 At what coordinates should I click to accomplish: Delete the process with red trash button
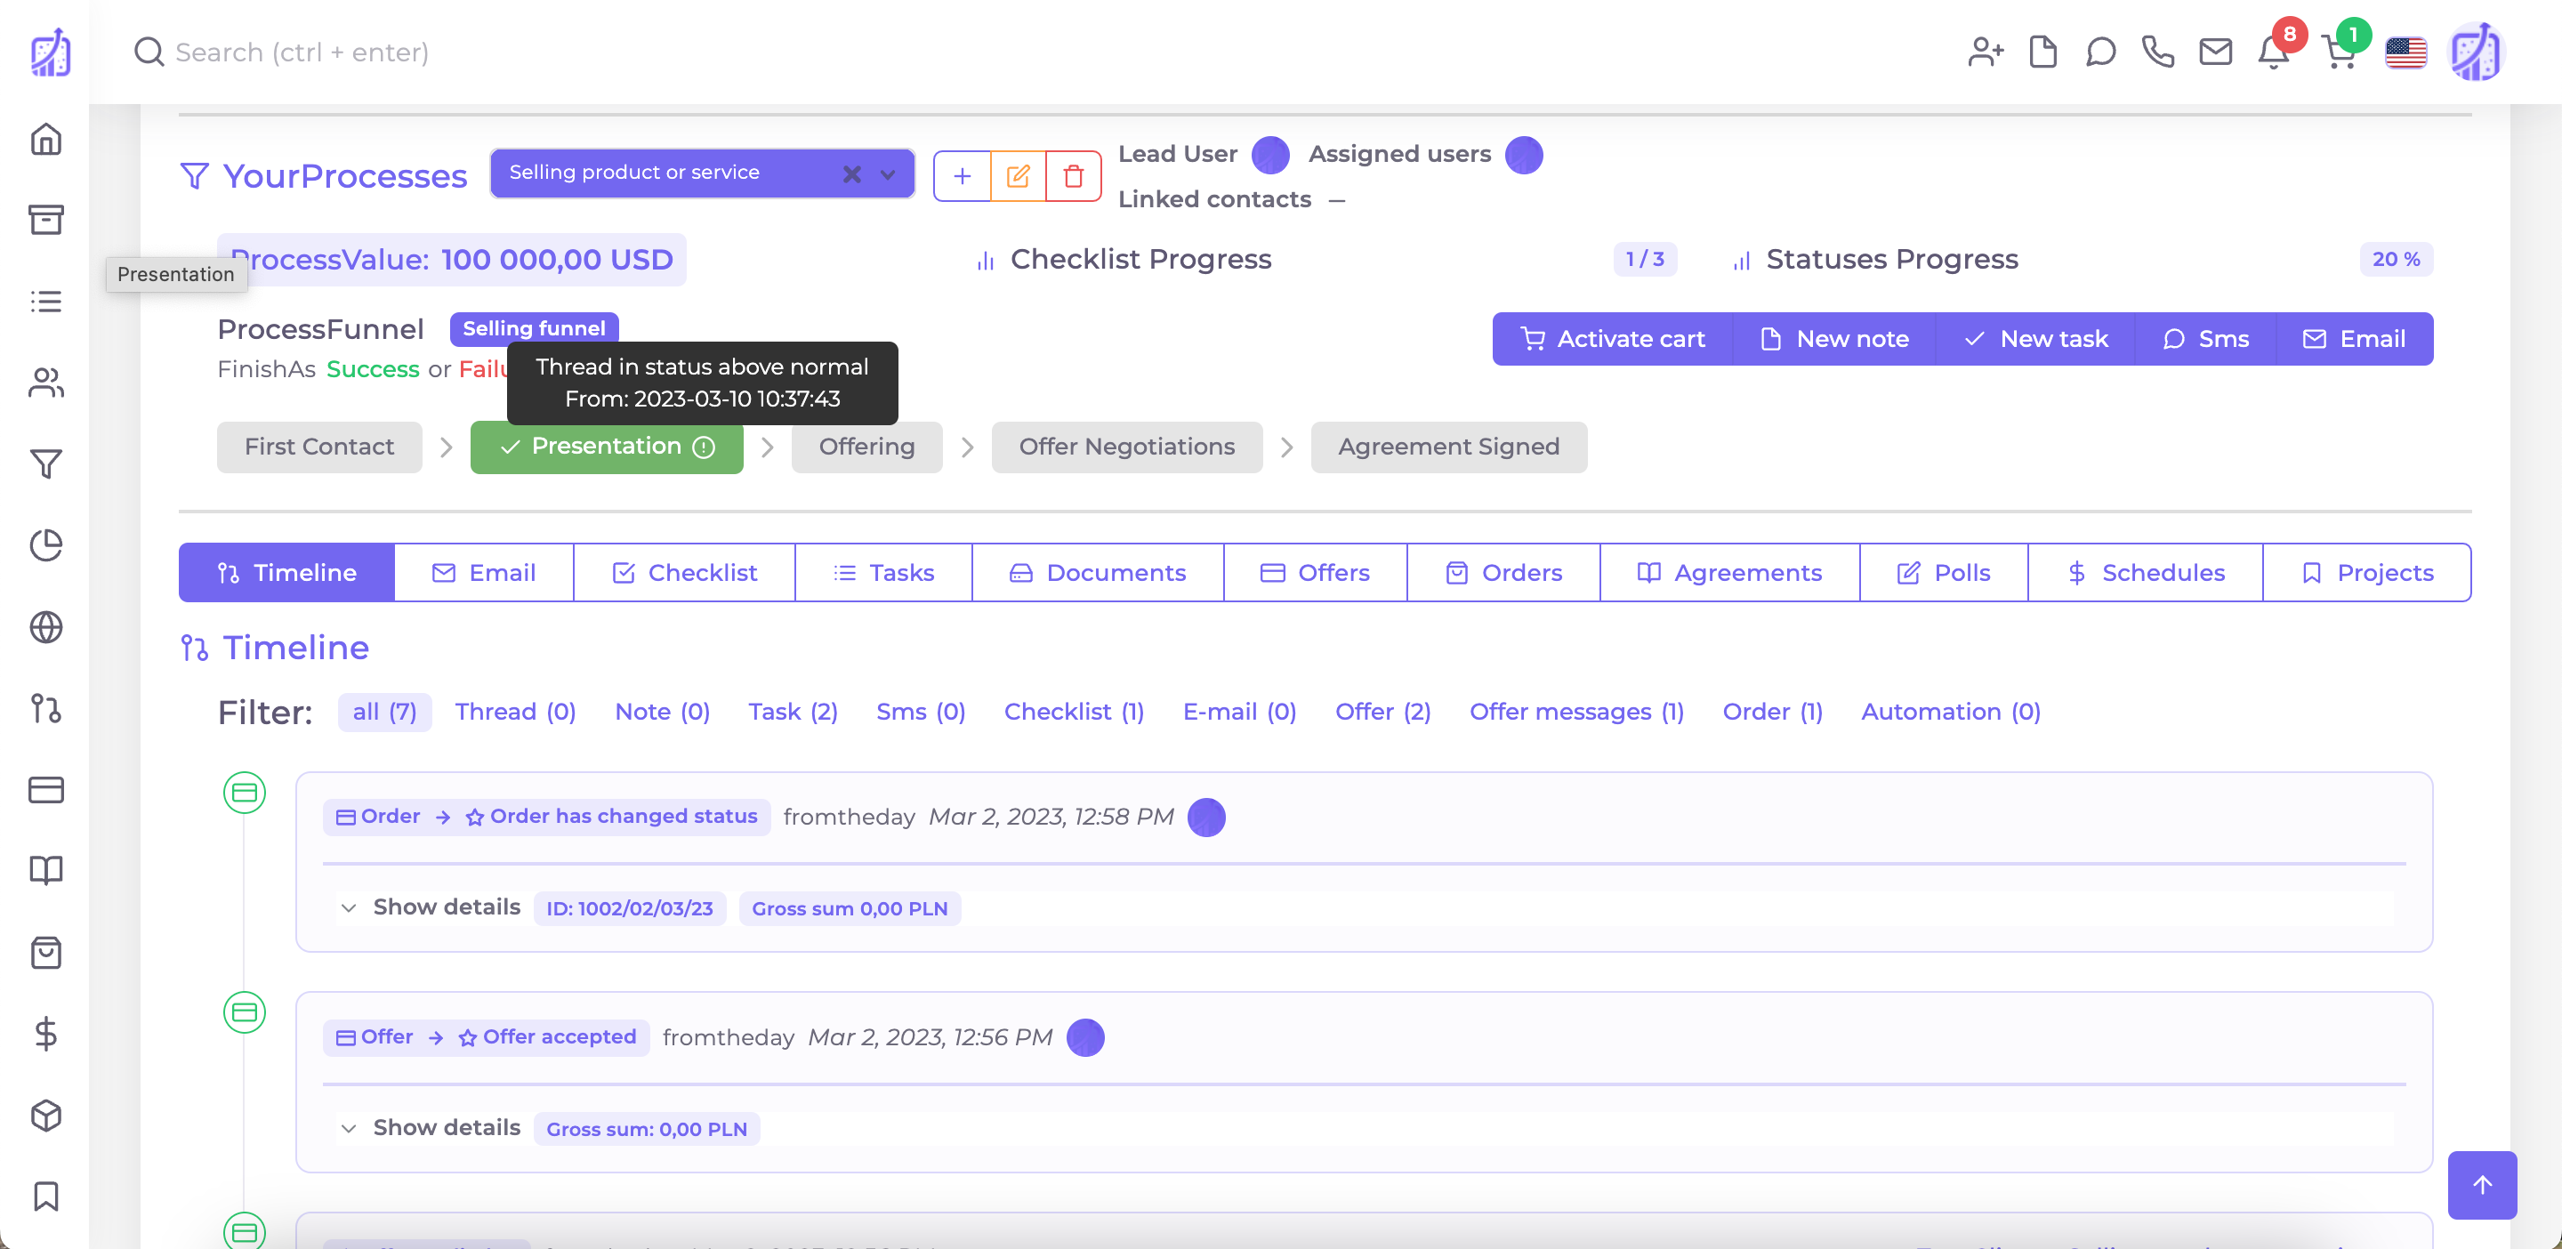tap(1073, 176)
